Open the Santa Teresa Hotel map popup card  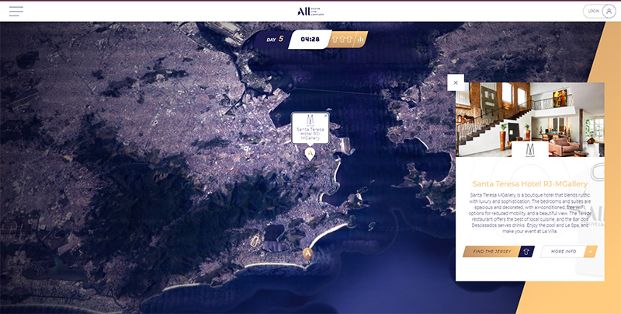310,128
